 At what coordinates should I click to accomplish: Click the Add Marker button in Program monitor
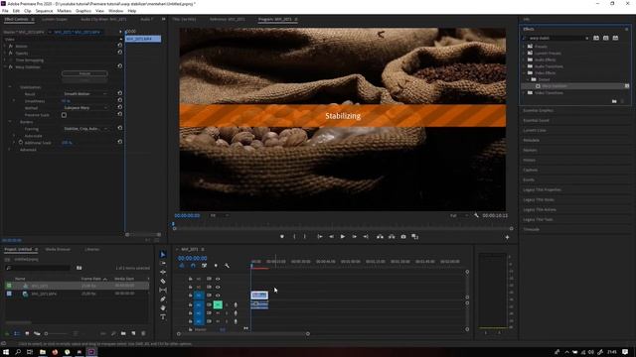(282, 237)
